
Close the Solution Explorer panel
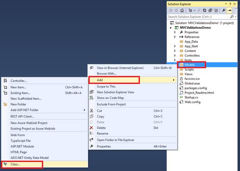[235, 4]
